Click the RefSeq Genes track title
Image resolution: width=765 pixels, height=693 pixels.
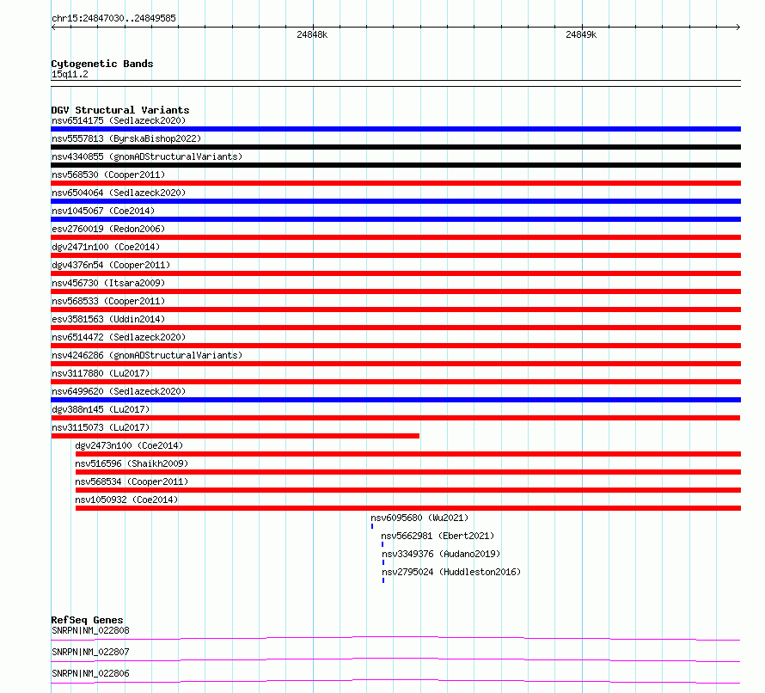click(x=87, y=620)
